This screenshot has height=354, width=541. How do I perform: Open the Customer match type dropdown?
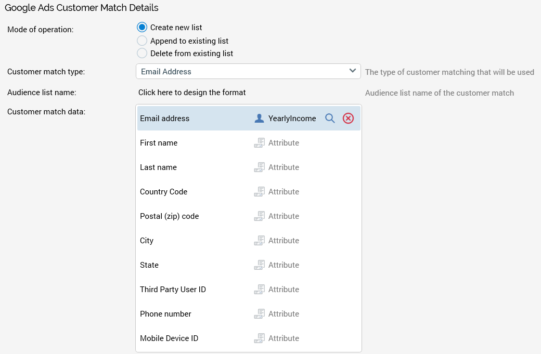248,71
